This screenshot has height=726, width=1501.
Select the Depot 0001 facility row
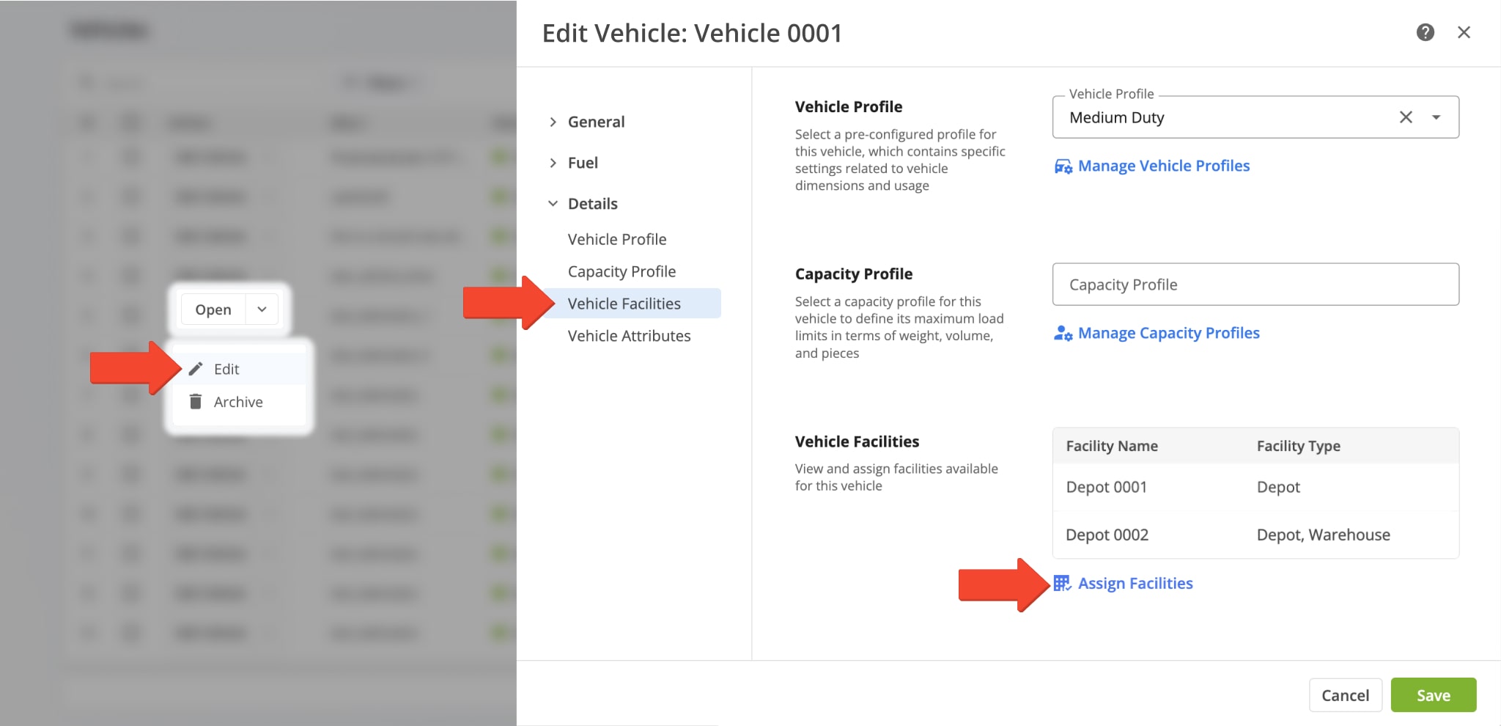pos(1255,487)
